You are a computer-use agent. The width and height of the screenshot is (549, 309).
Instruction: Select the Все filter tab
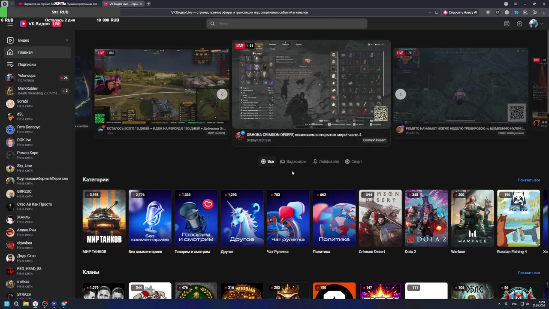[x=267, y=162]
